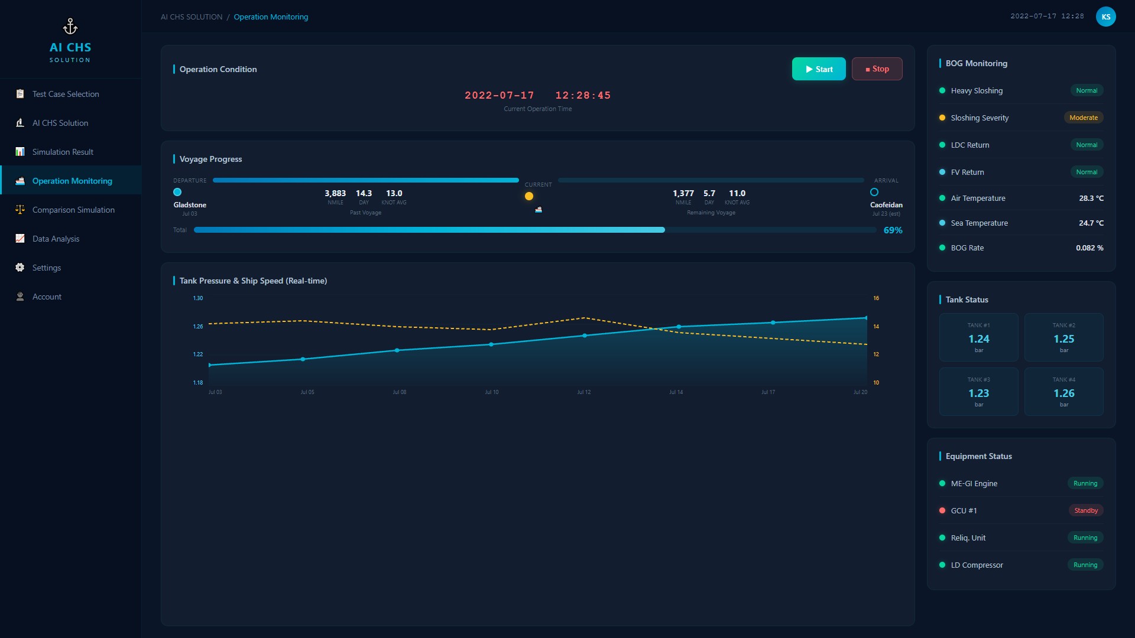
Task: Open the KS user avatar
Action: [x=1105, y=17]
